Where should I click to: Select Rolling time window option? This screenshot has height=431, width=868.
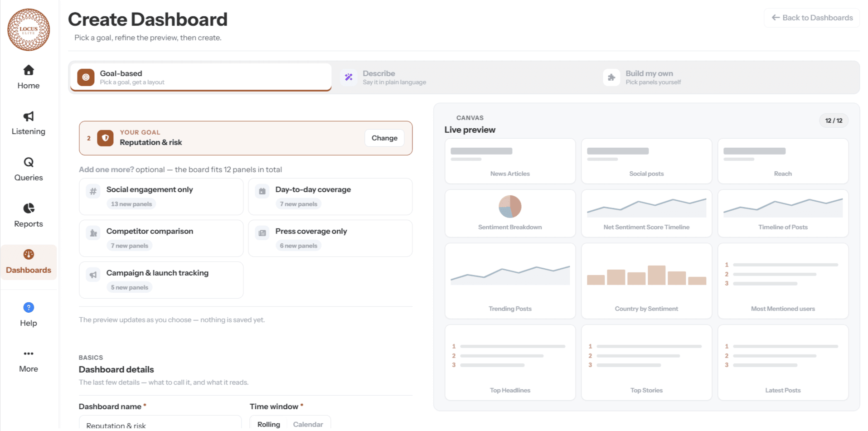269,424
